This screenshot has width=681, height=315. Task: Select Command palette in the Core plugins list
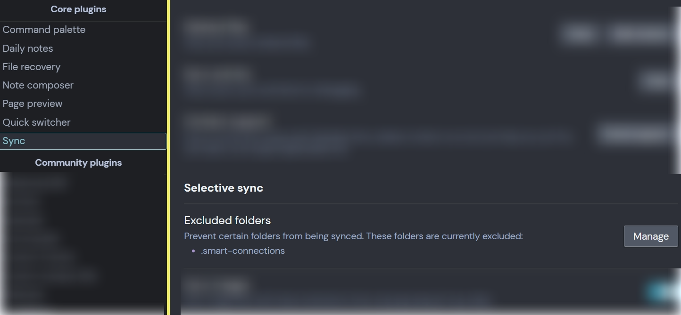(44, 29)
